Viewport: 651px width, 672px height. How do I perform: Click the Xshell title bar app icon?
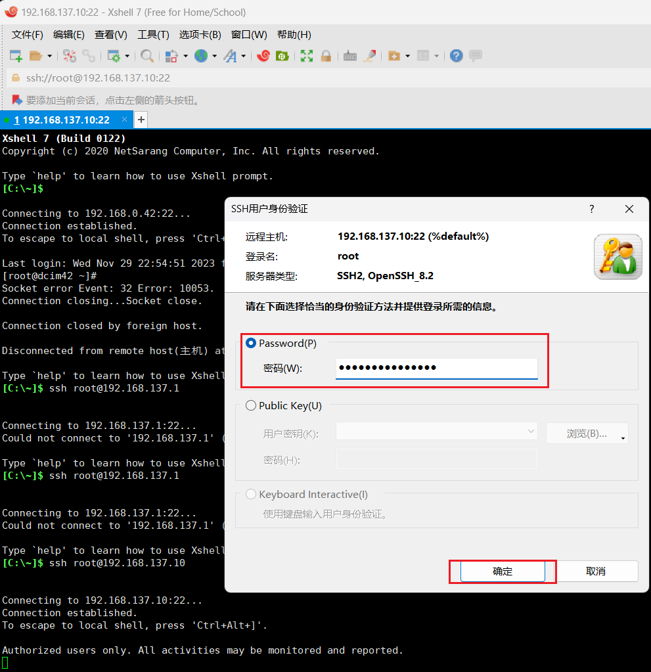[x=11, y=12]
